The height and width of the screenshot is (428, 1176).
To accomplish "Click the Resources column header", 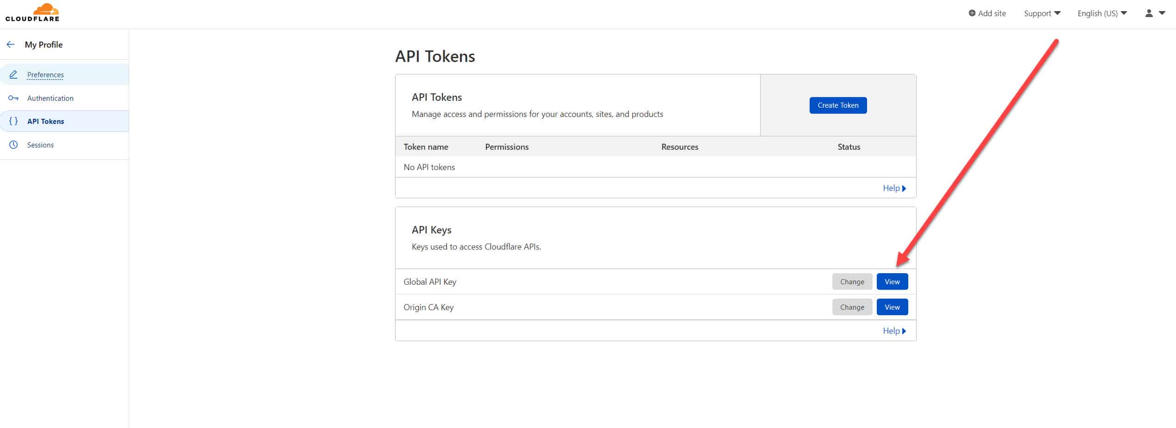I will coord(679,147).
